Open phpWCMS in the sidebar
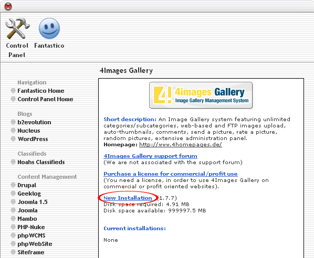This screenshot has height=258, width=314. click(32, 235)
